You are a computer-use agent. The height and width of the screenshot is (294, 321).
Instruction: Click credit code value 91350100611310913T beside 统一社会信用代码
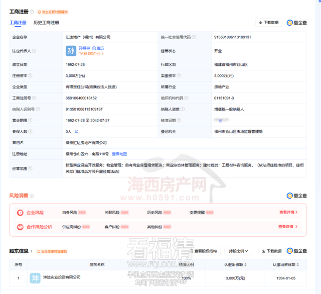(x=233, y=37)
